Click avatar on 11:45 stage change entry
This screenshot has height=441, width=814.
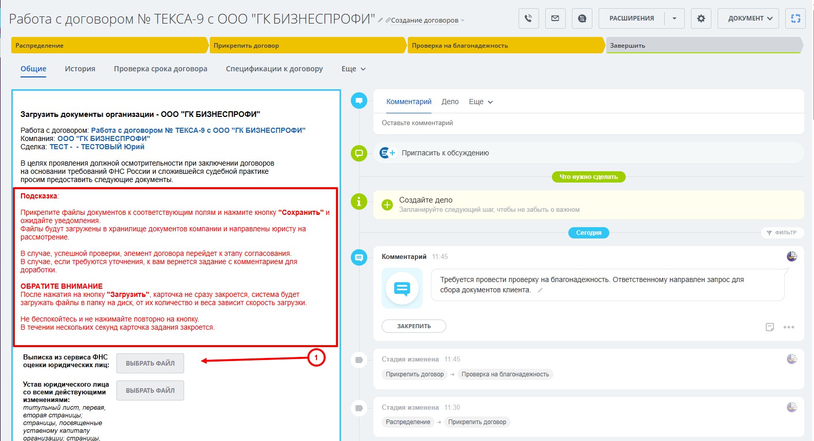[x=792, y=359]
